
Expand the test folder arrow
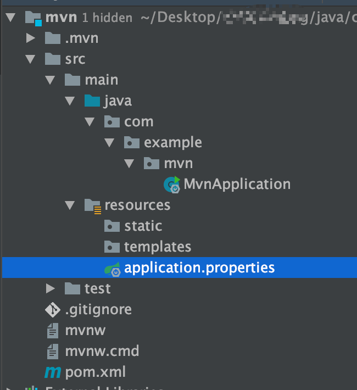click(x=51, y=288)
